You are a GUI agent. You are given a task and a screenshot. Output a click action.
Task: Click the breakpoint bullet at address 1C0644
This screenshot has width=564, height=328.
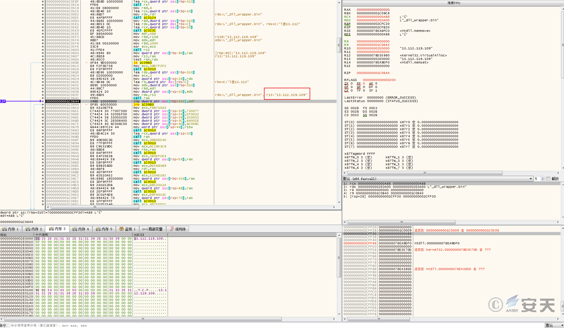coord(43,101)
